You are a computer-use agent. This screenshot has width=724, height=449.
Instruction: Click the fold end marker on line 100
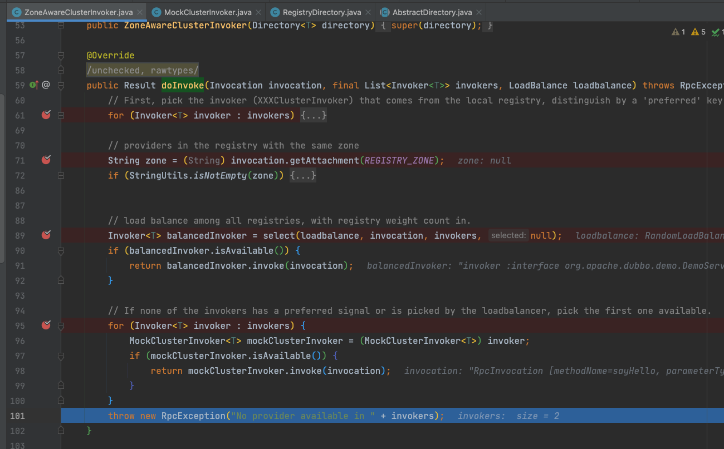[61, 401]
